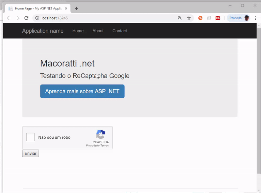This screenshot has width=261, height=193.
Task: Click the Application name brand link
Action: point(43,31)
